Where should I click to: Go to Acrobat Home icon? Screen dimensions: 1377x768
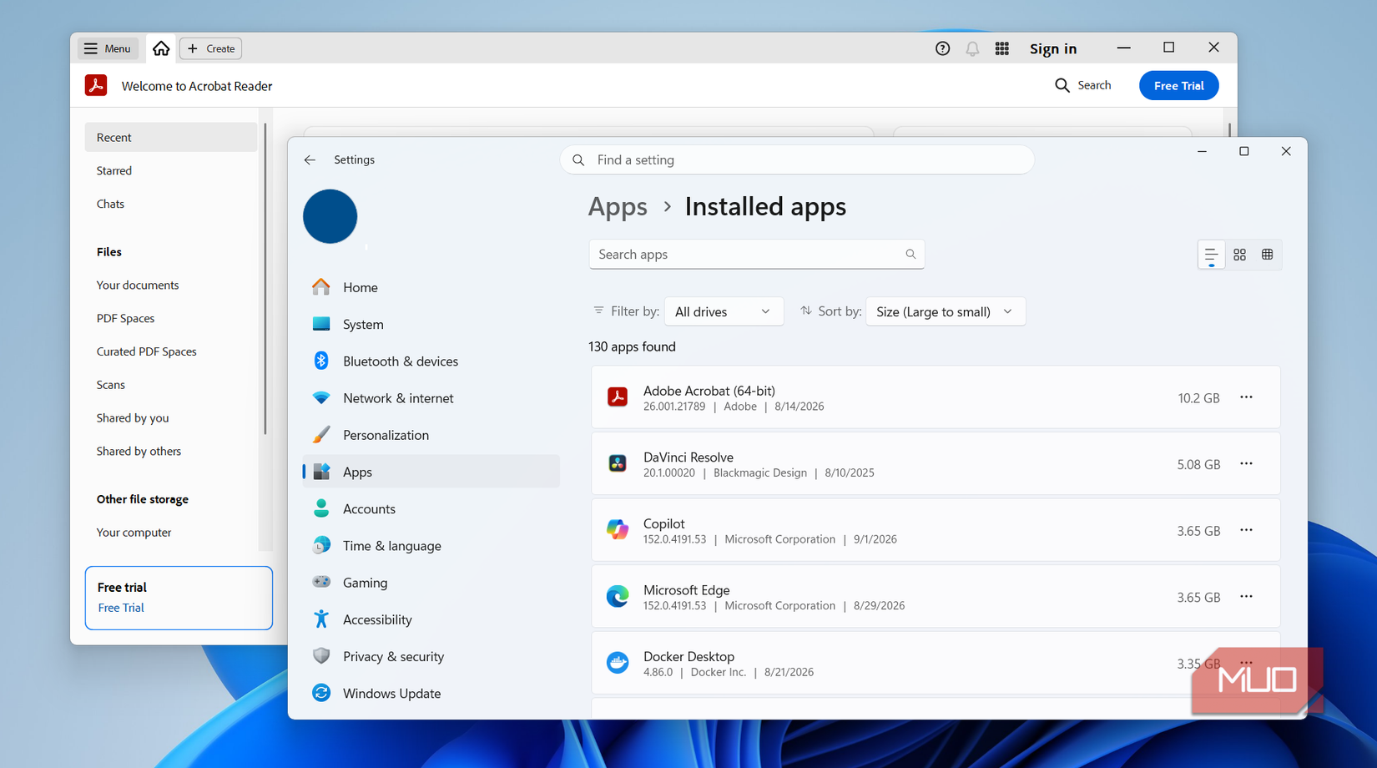[161, 48]
